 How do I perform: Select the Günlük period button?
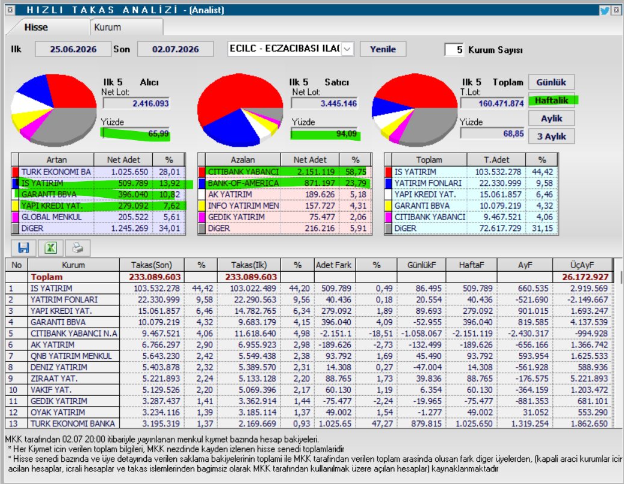[551, 82]
